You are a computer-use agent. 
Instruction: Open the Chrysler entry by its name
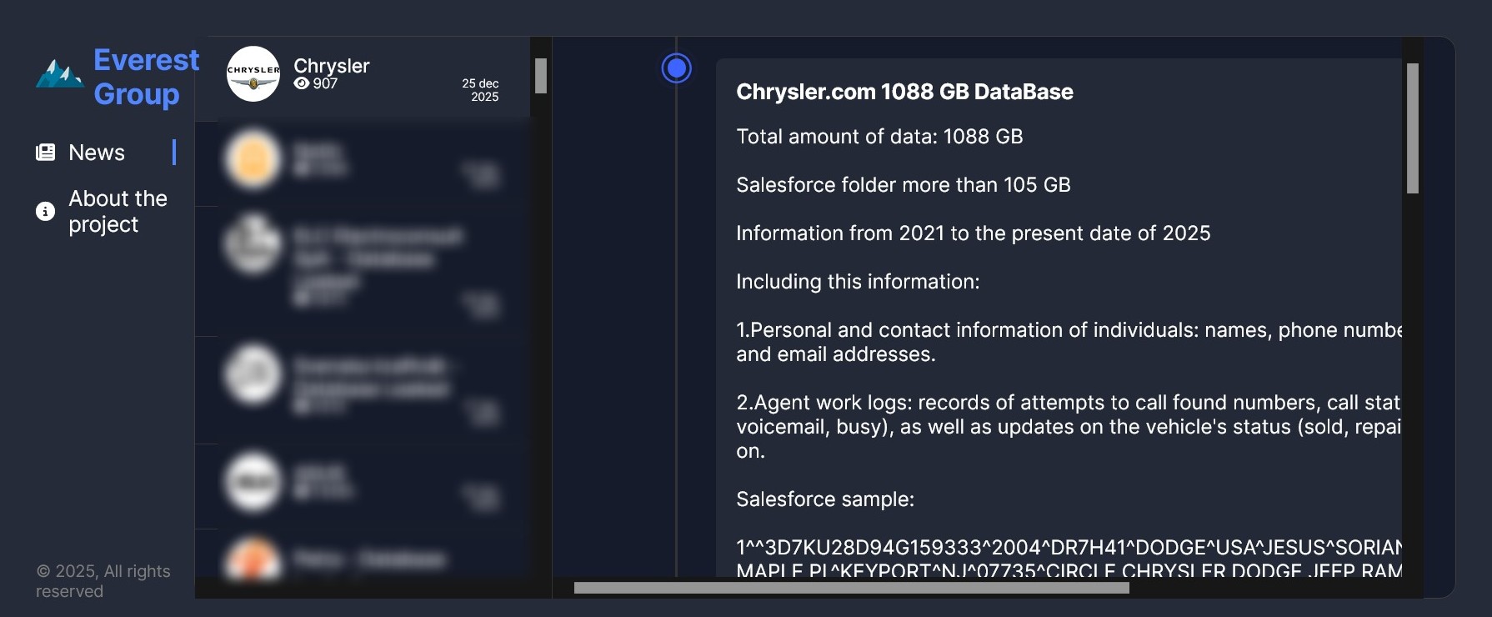(x=331, y=65)
